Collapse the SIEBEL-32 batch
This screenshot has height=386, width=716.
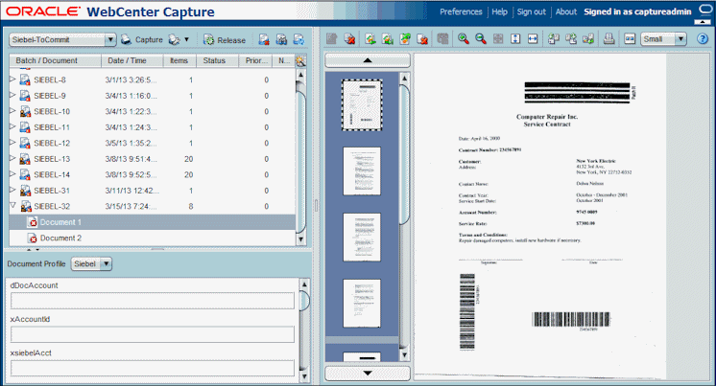point(12,206)
